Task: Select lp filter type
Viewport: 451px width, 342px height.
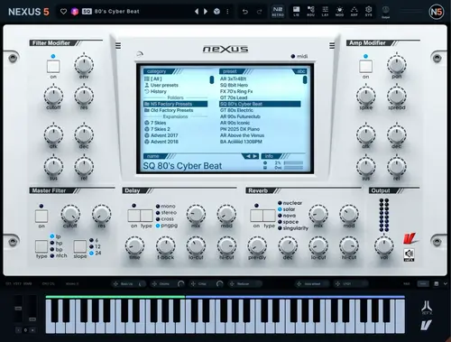Action: (55, 236)
